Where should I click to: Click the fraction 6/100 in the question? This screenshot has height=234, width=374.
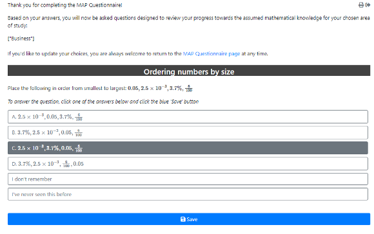(189, 89)
